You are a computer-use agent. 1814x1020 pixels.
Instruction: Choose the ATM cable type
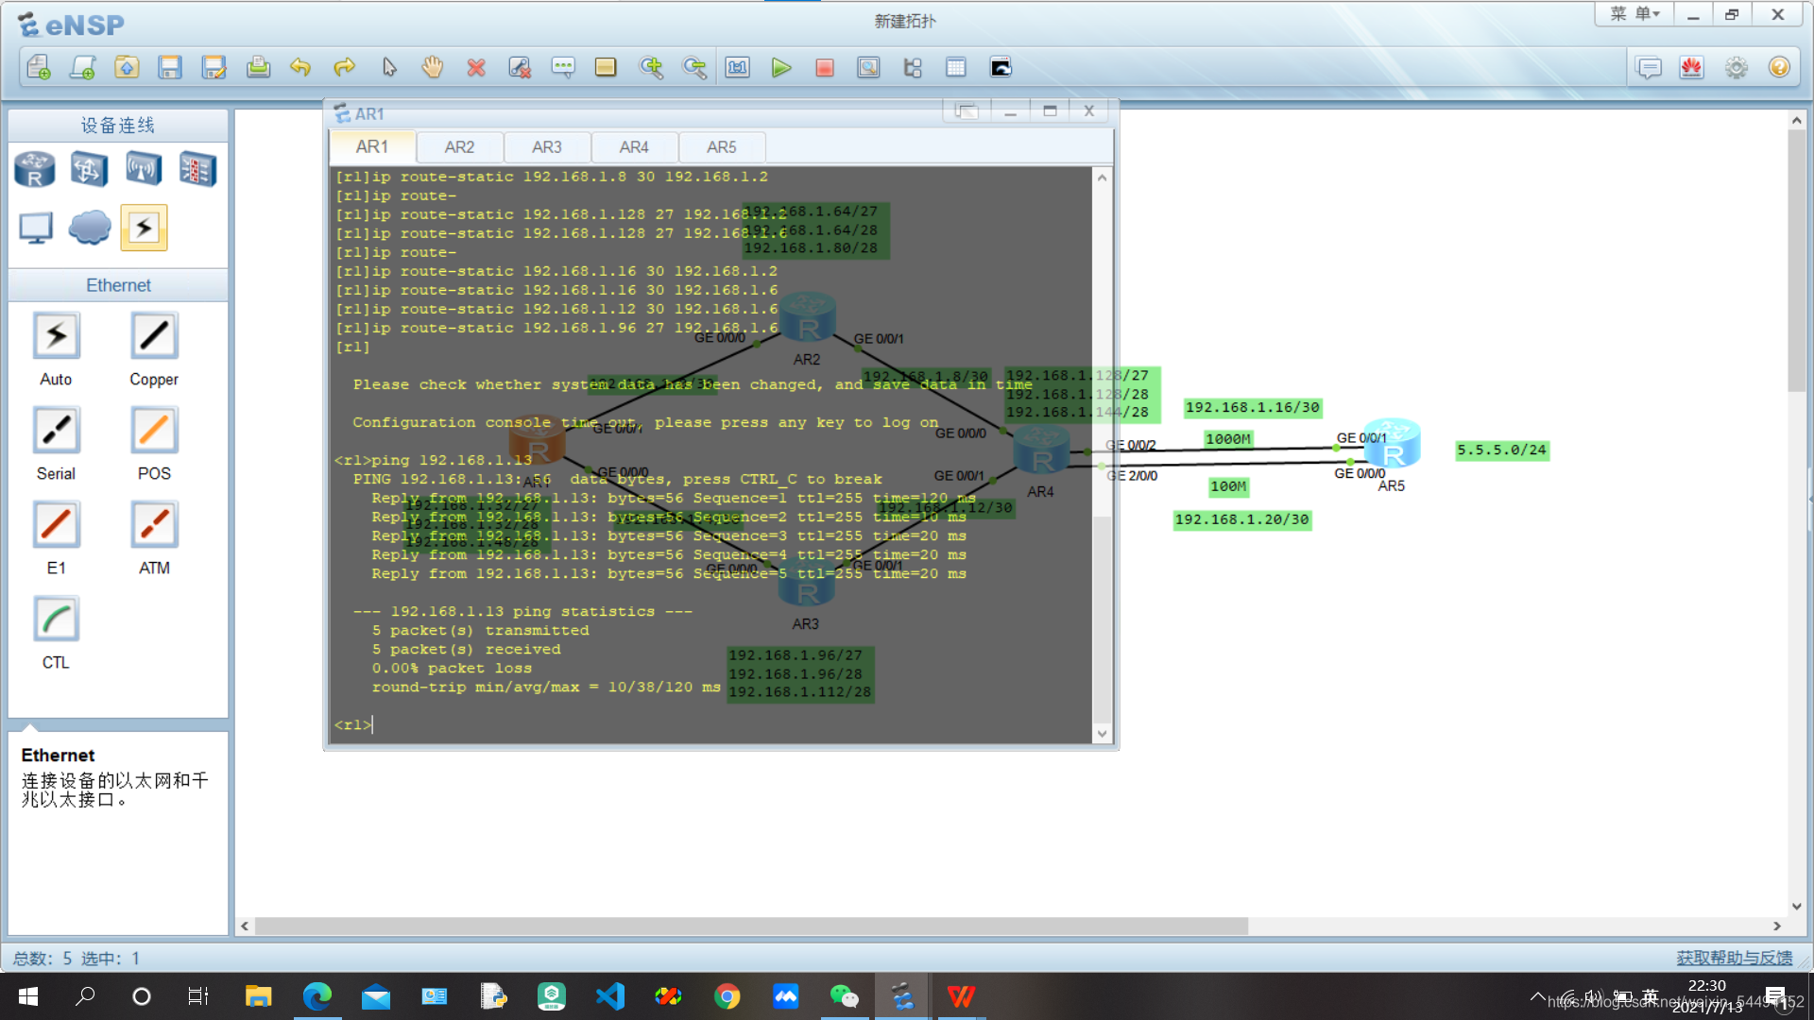(x=154, y=524)
